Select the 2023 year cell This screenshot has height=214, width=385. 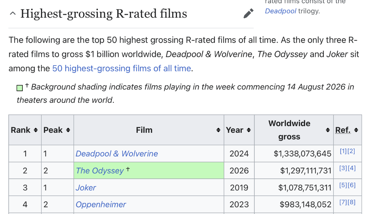point(239,204)
